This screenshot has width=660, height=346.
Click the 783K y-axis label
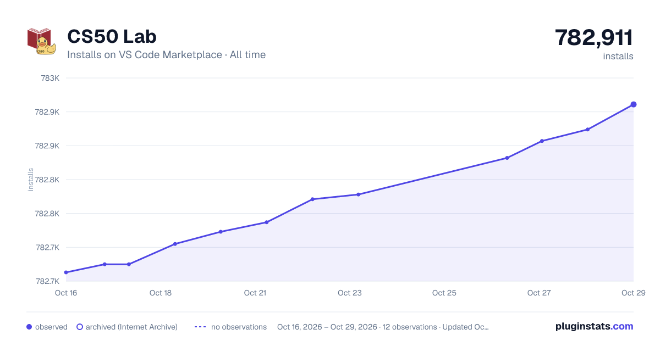tap(50, 78)
